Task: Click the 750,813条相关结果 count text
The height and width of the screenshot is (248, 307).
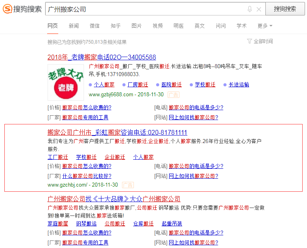Action: [106, 42]
